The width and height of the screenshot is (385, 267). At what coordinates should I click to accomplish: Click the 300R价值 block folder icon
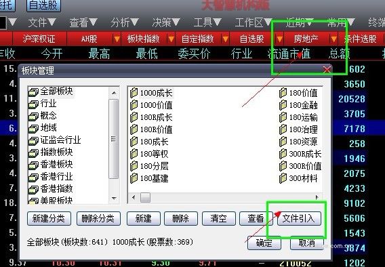tap(283, 166)
